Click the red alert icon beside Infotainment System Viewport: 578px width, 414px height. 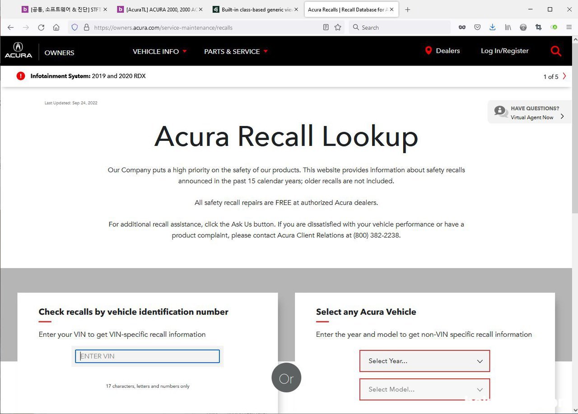pos(21,76)
